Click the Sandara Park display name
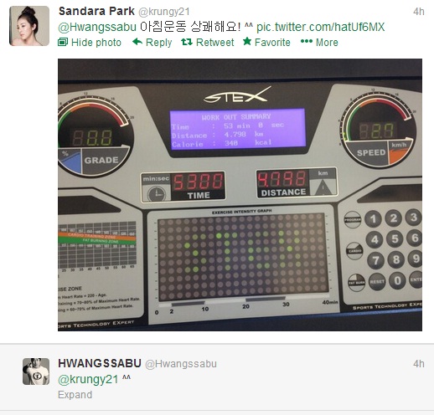 [x=96, y=12]
